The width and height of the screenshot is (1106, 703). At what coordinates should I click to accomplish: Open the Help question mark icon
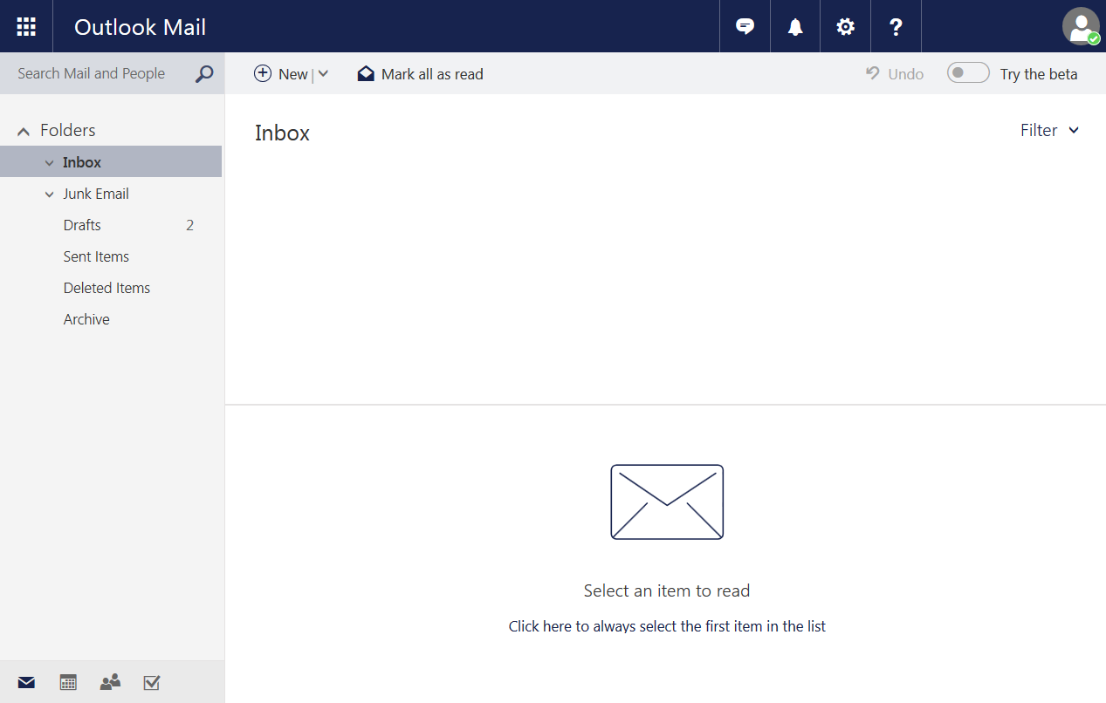(896, 27)
